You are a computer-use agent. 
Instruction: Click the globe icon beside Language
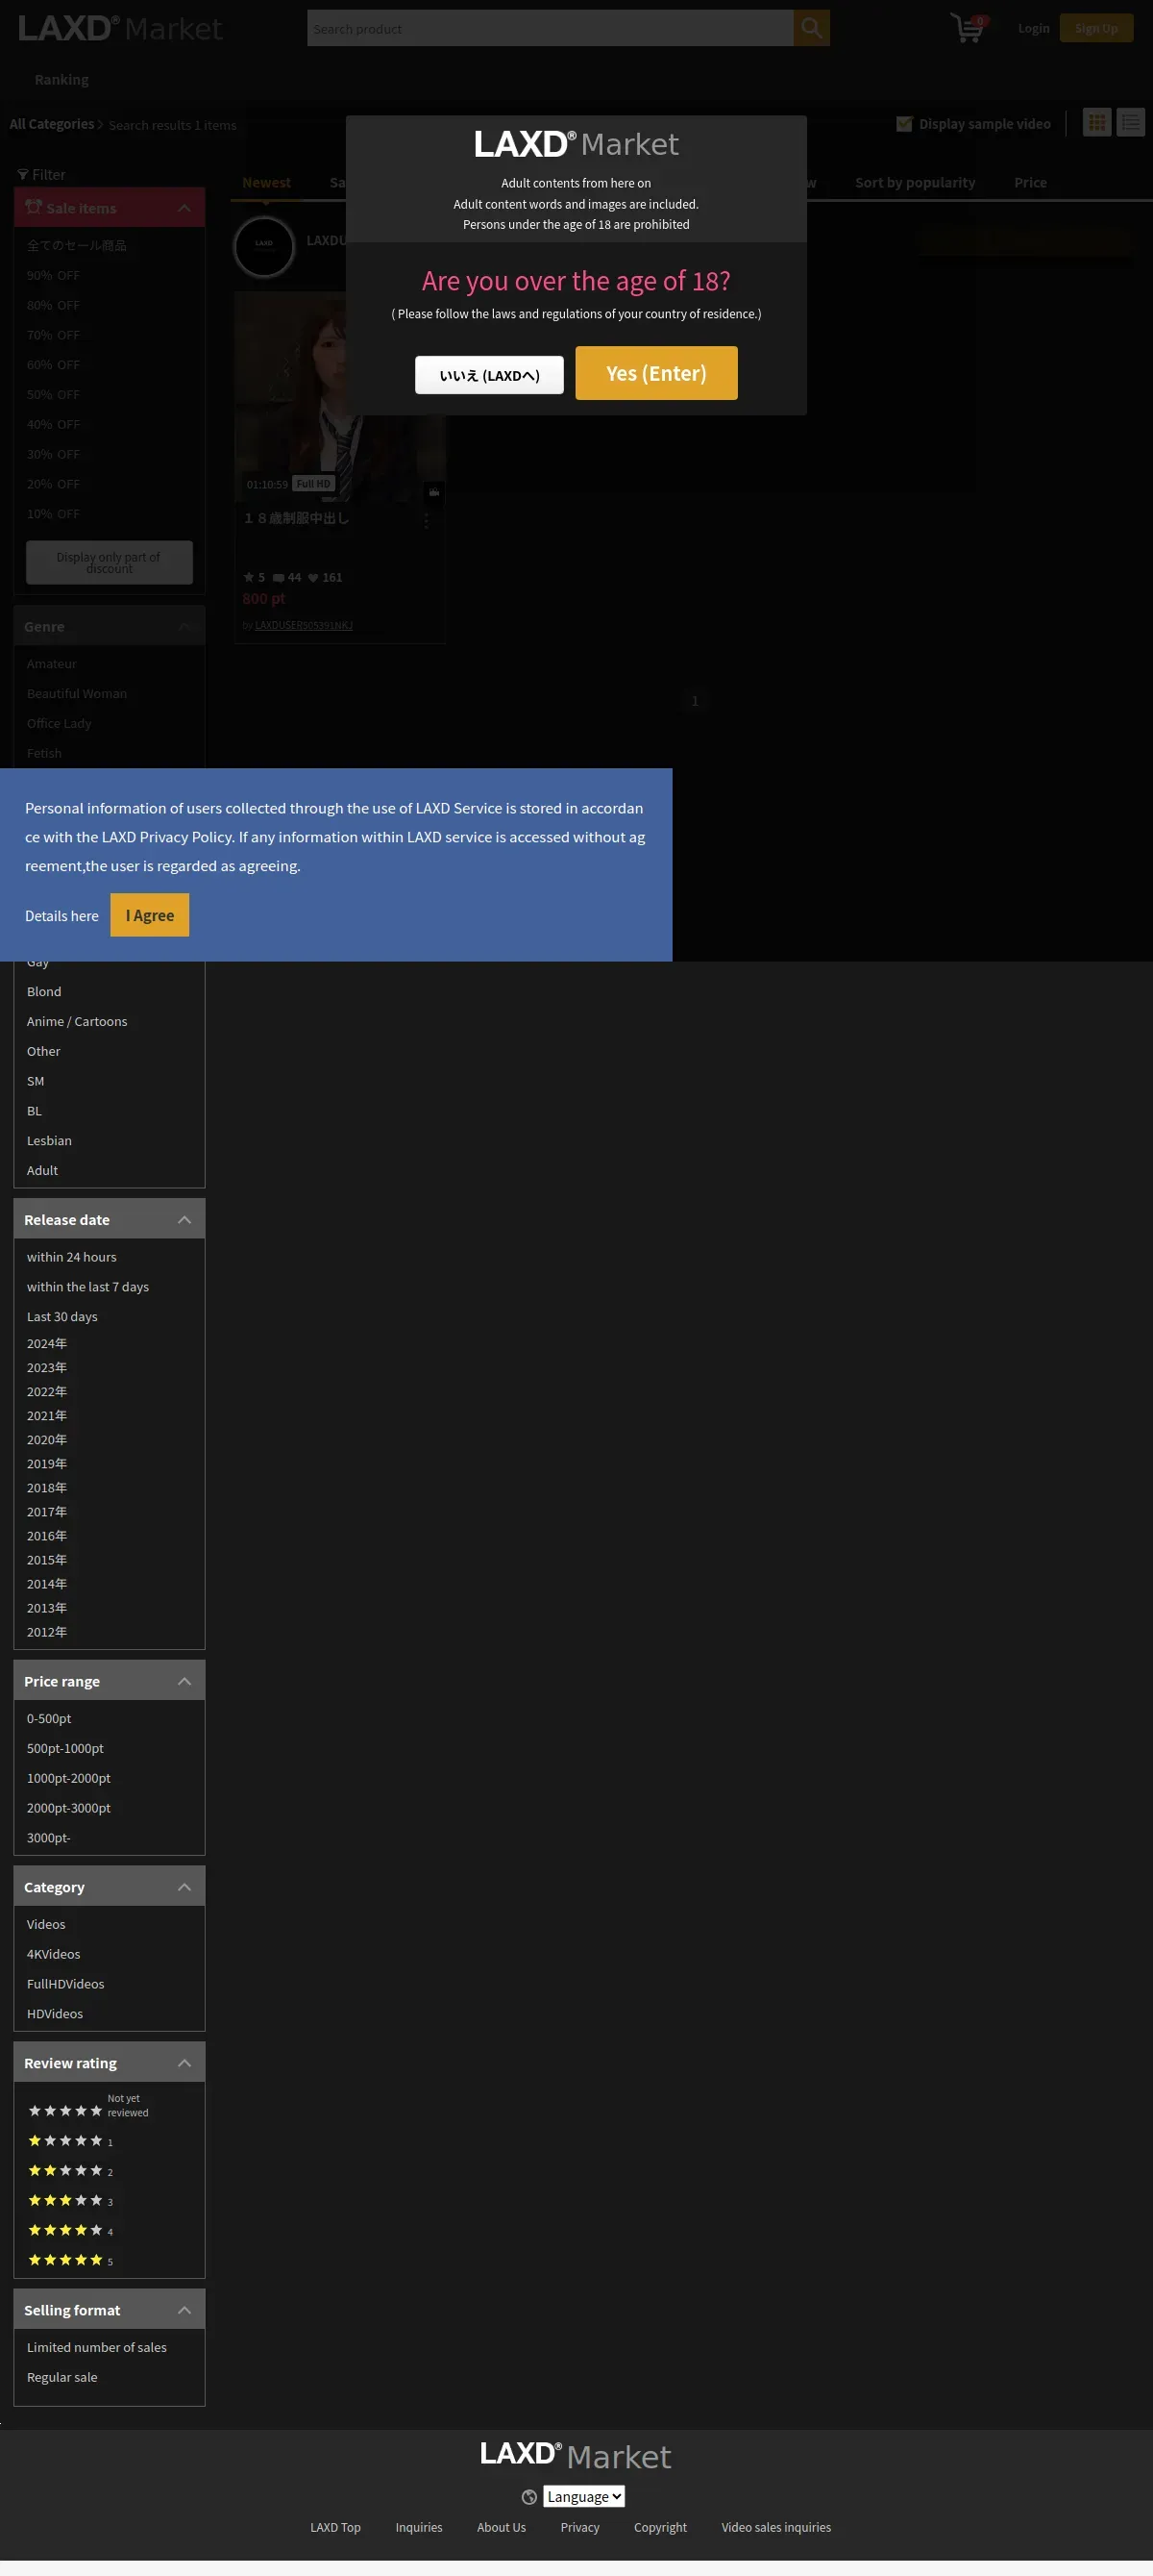pyautogui.click(x=529, y=2497)
